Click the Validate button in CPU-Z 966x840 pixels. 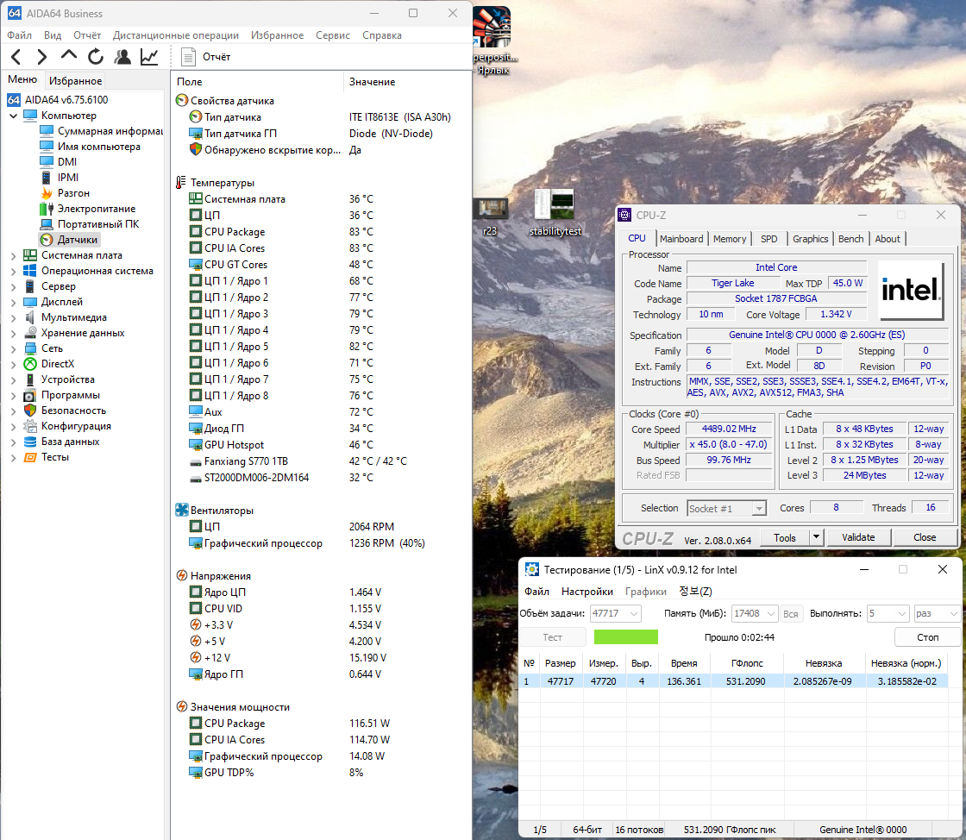point(858,537)
